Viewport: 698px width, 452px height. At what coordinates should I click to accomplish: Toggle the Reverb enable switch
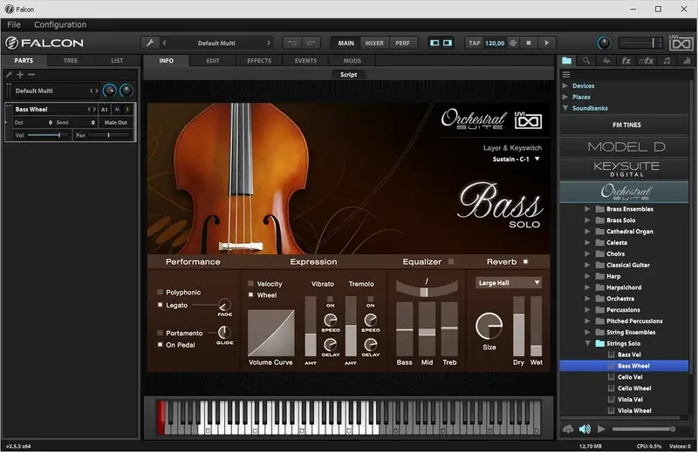(x=526, y=262)
